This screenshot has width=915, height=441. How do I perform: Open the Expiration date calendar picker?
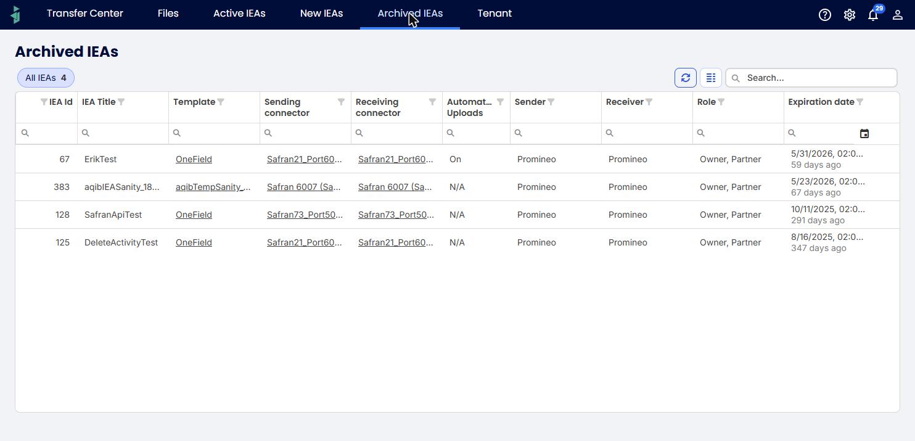pos(864,134)
